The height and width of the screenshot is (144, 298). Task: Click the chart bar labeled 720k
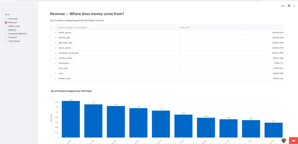229,128
